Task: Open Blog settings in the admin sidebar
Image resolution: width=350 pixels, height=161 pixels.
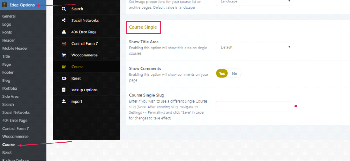Action: coord(6,80)
